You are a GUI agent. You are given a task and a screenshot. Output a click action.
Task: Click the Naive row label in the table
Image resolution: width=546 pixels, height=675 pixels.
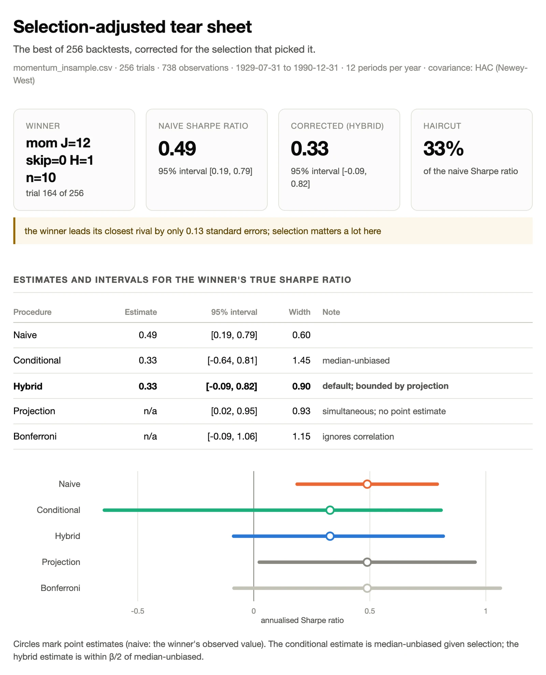click(x=25, y=335)
